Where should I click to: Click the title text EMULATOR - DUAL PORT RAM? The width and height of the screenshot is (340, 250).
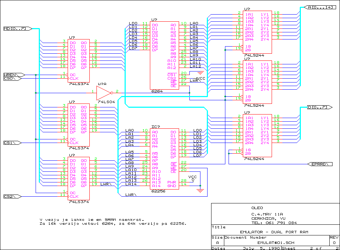point(274,232)
